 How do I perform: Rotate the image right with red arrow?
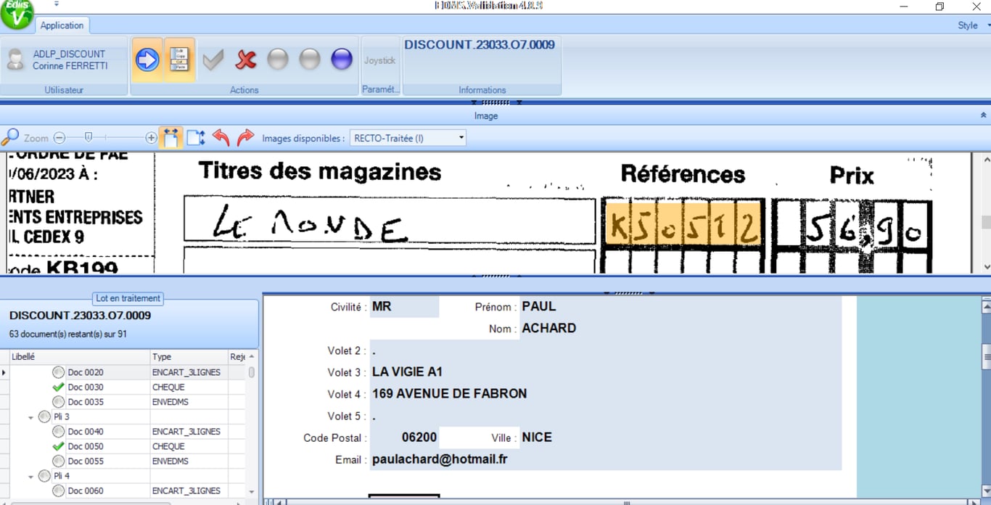[x=246, y=137]
